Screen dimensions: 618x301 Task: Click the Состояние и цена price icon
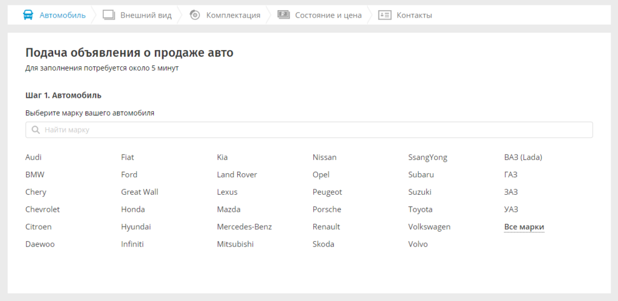284,15
